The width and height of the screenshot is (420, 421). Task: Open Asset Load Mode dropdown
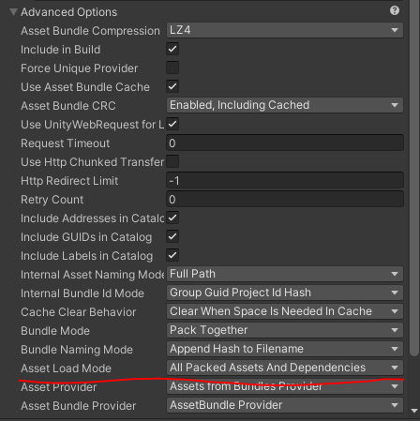pyautogui.click(x=285, y=368)
